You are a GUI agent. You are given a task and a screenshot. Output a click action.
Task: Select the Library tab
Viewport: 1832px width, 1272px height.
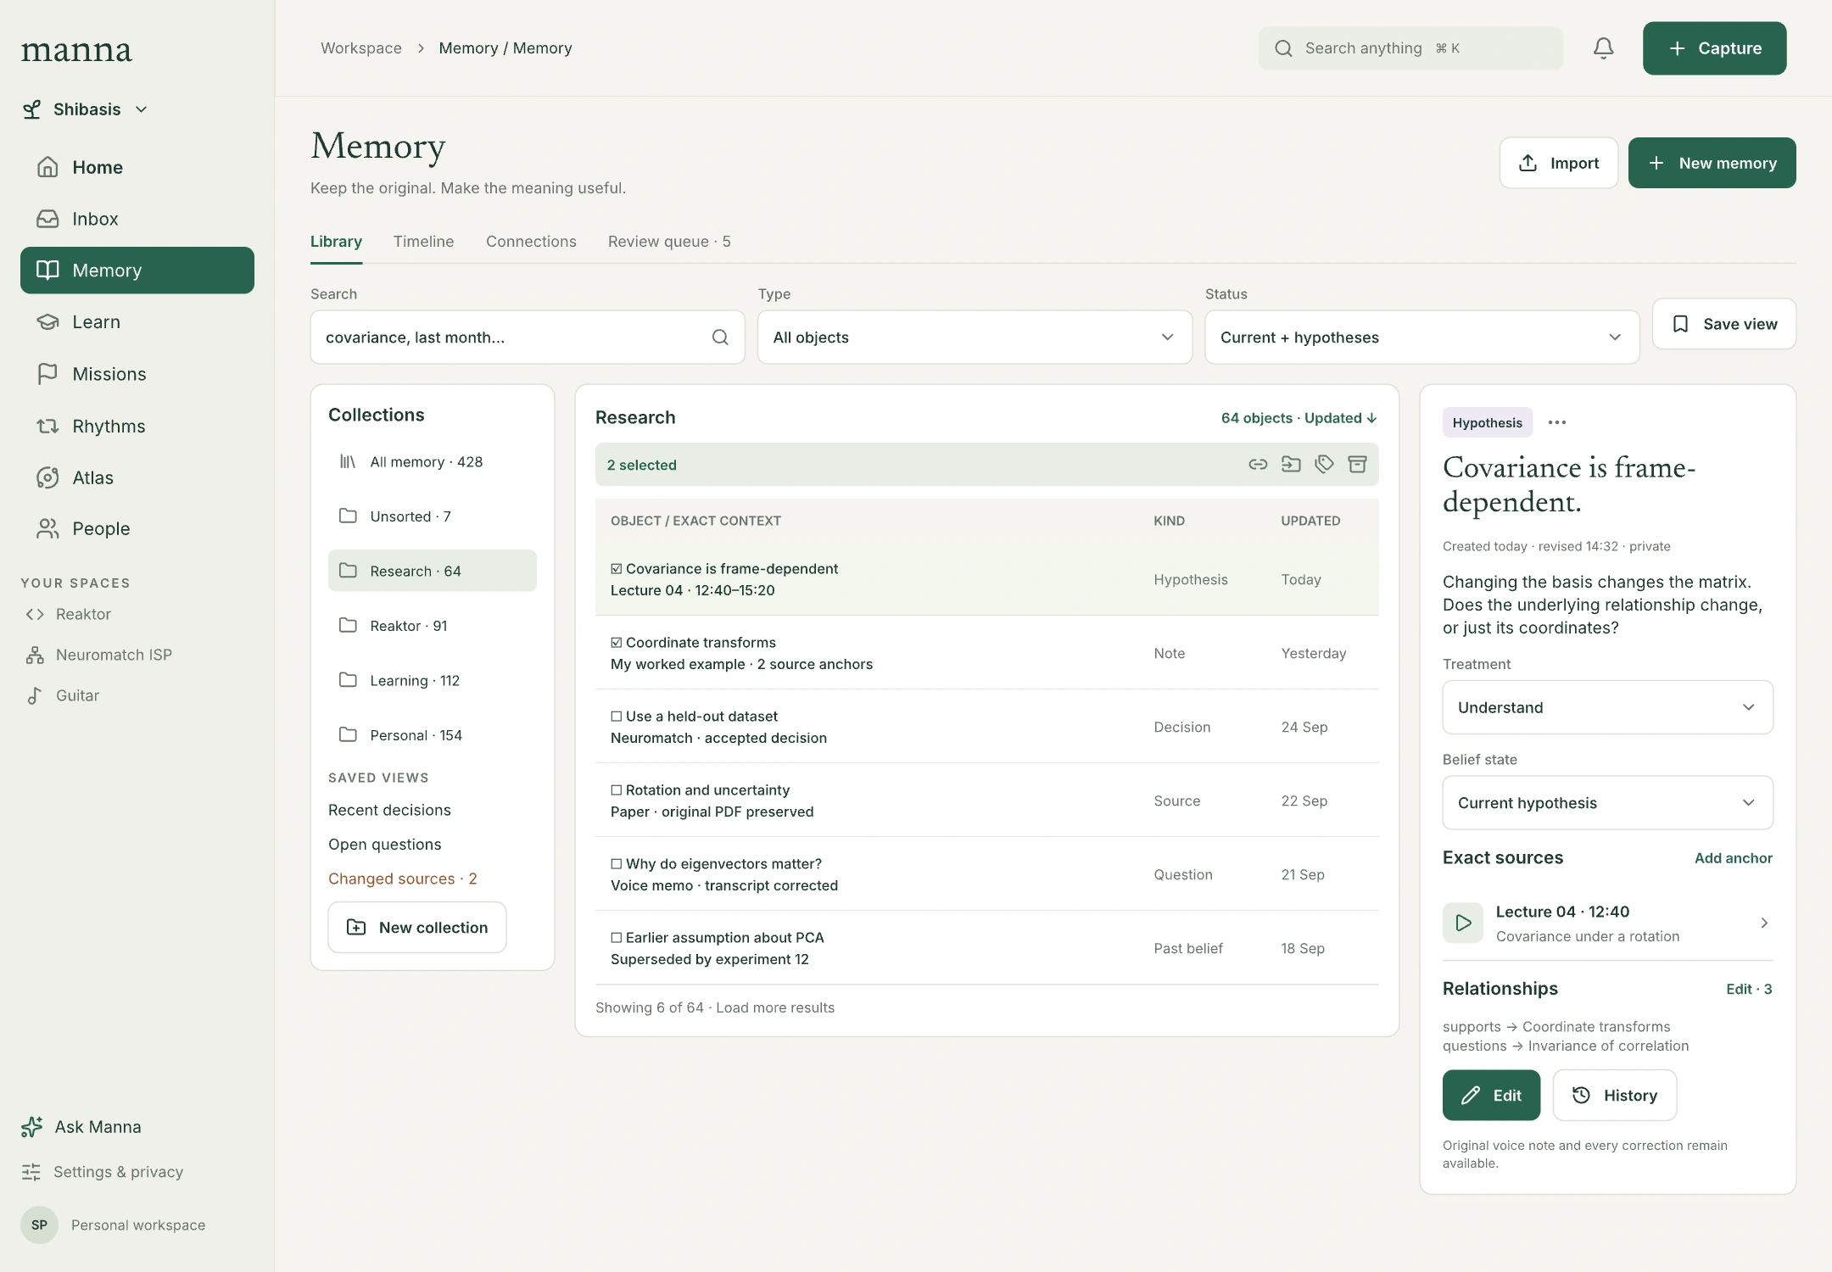[x=336, y=242]
